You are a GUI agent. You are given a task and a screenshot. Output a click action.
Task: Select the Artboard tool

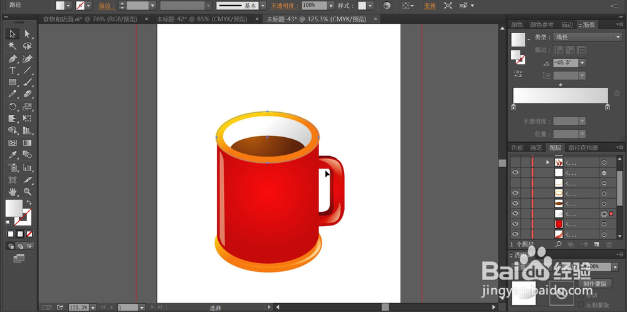pos(13,180)
